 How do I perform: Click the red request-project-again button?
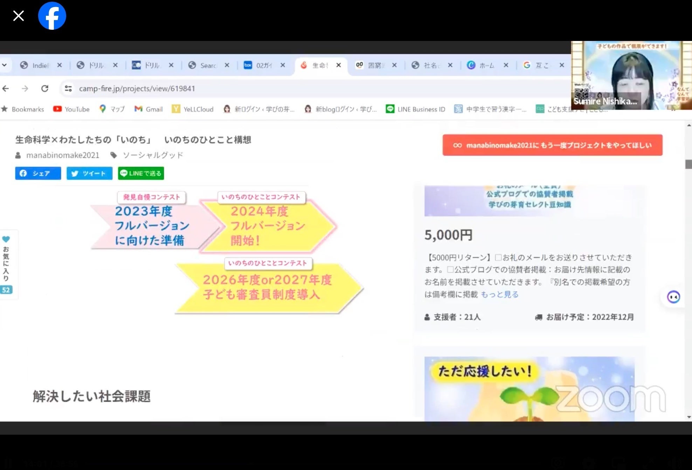click(x=552, y=145)
